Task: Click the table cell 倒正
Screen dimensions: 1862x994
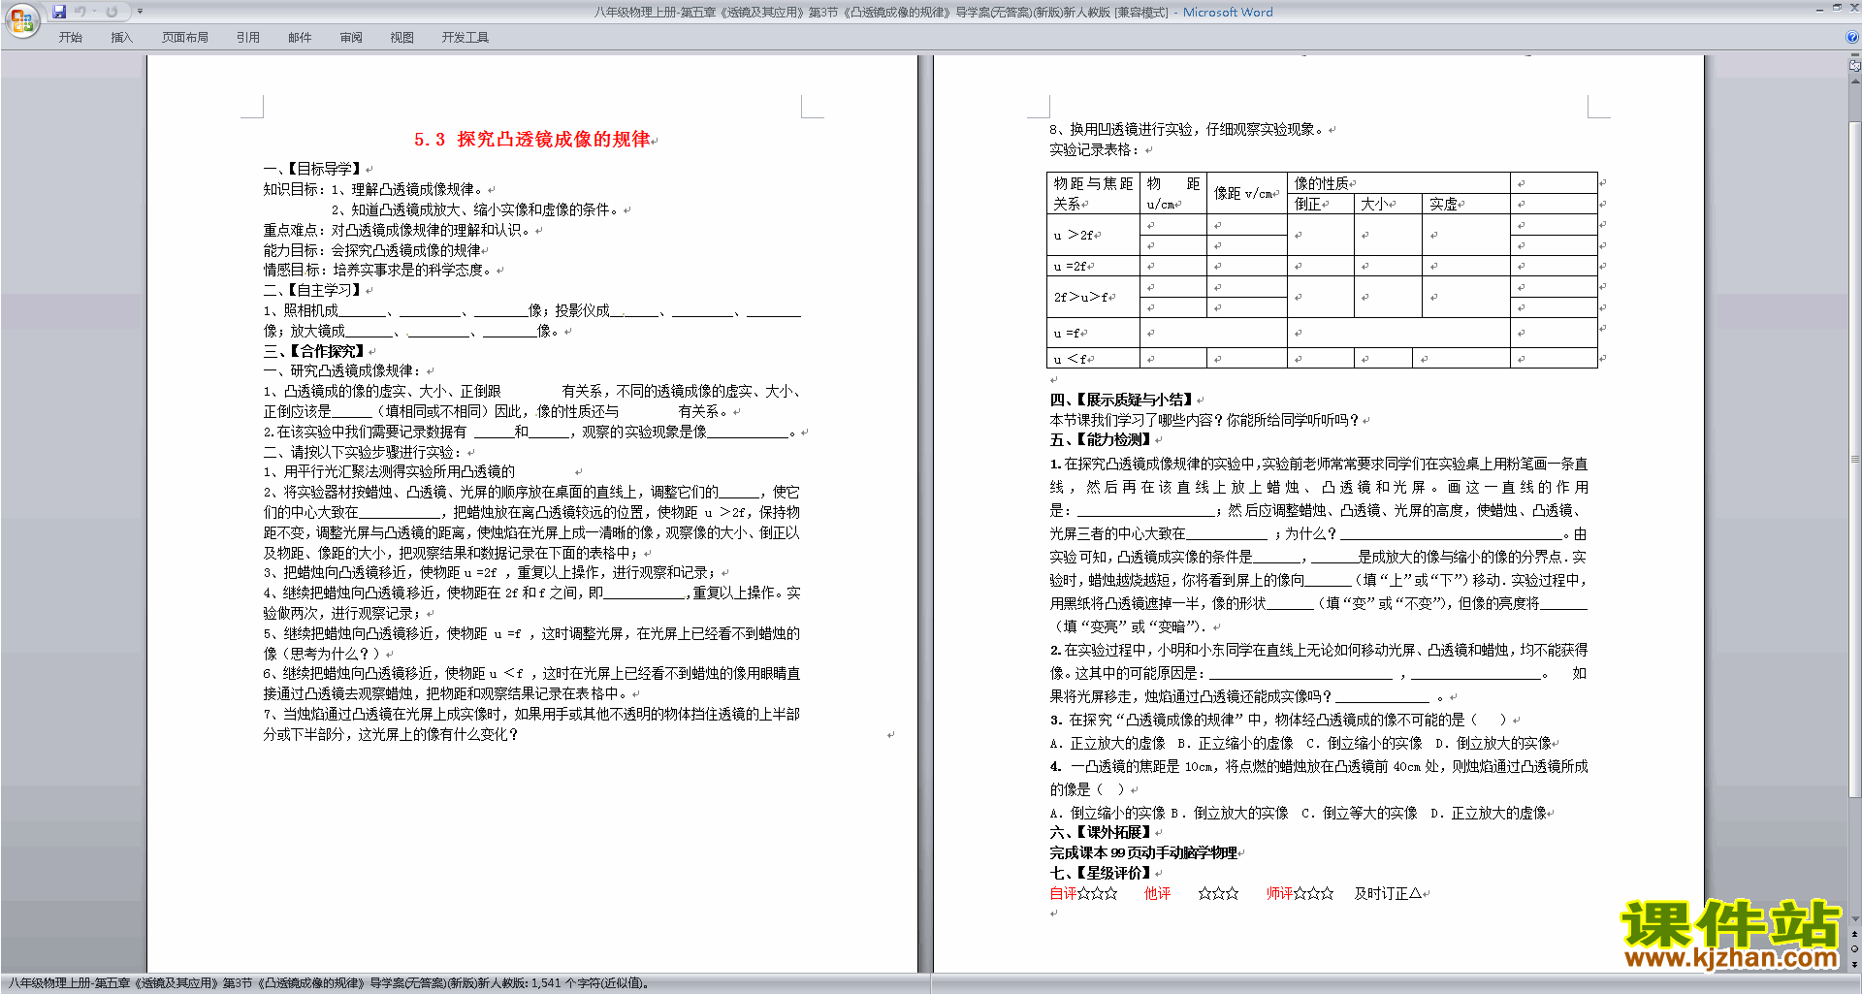Action: pos(1320,205)
